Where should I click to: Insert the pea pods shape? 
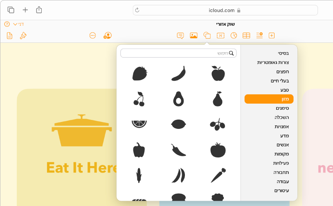coord(179,175)
